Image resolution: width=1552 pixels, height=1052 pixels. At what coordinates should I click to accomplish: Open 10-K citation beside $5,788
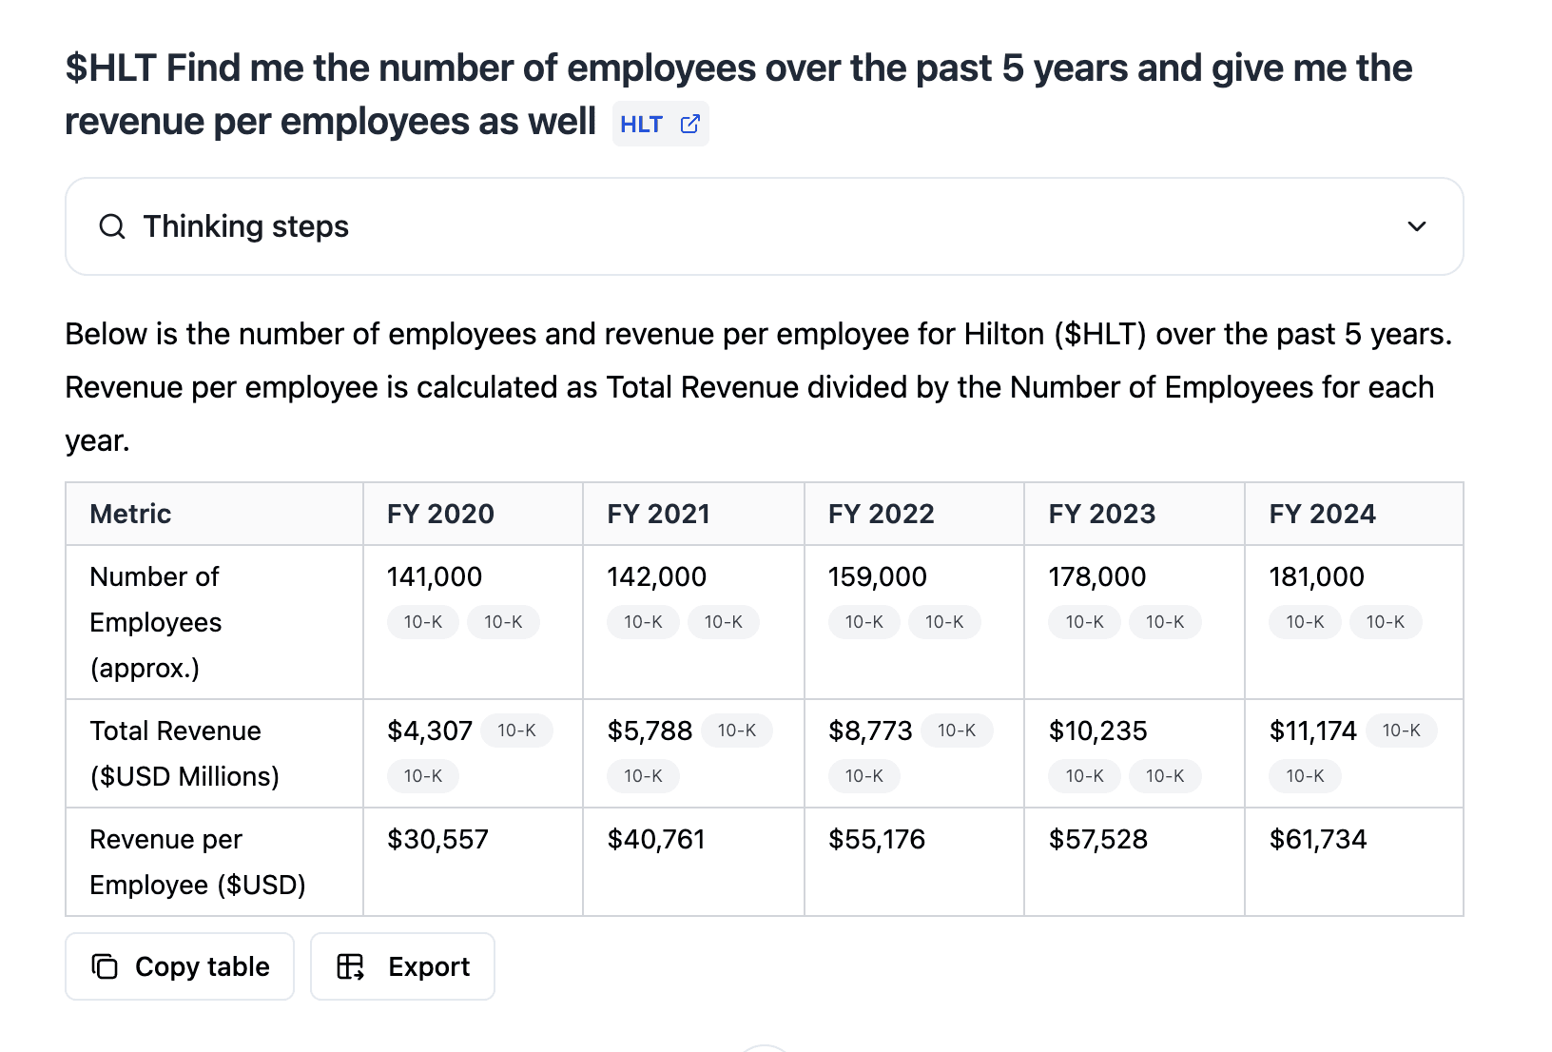737,731
